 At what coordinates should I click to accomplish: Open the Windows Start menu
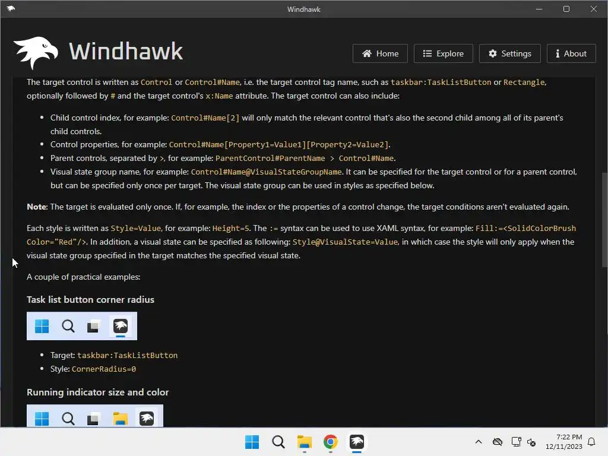tap(252, 442)
